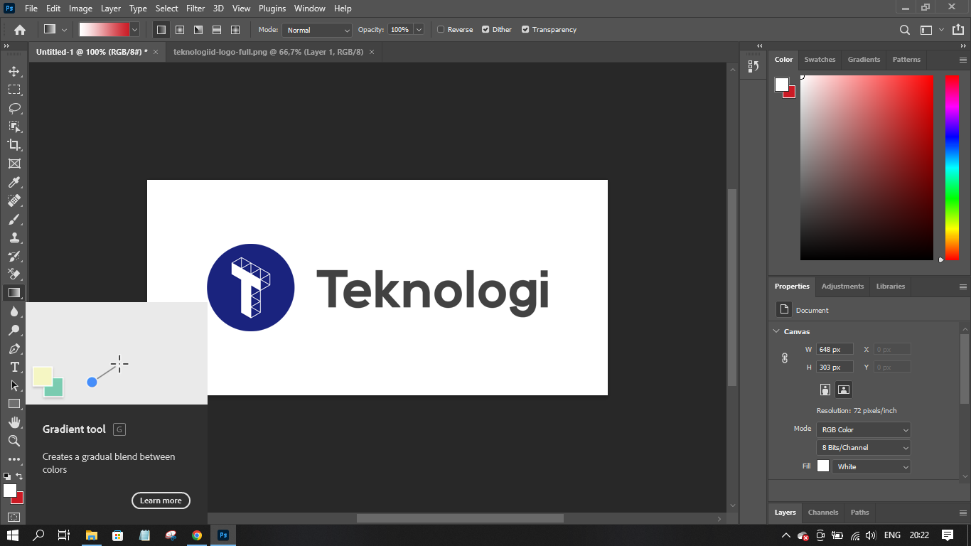This screenshot has height=546, width=971.
Task: Select the Clone Stamp tool
Action: click(14, 238)
